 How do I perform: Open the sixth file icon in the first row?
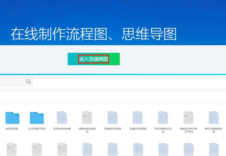point(138,118)
